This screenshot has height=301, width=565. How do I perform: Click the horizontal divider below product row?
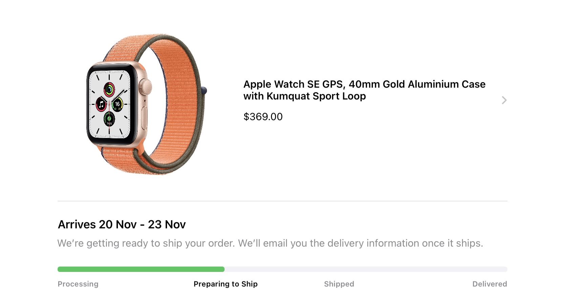click(282, 201)
